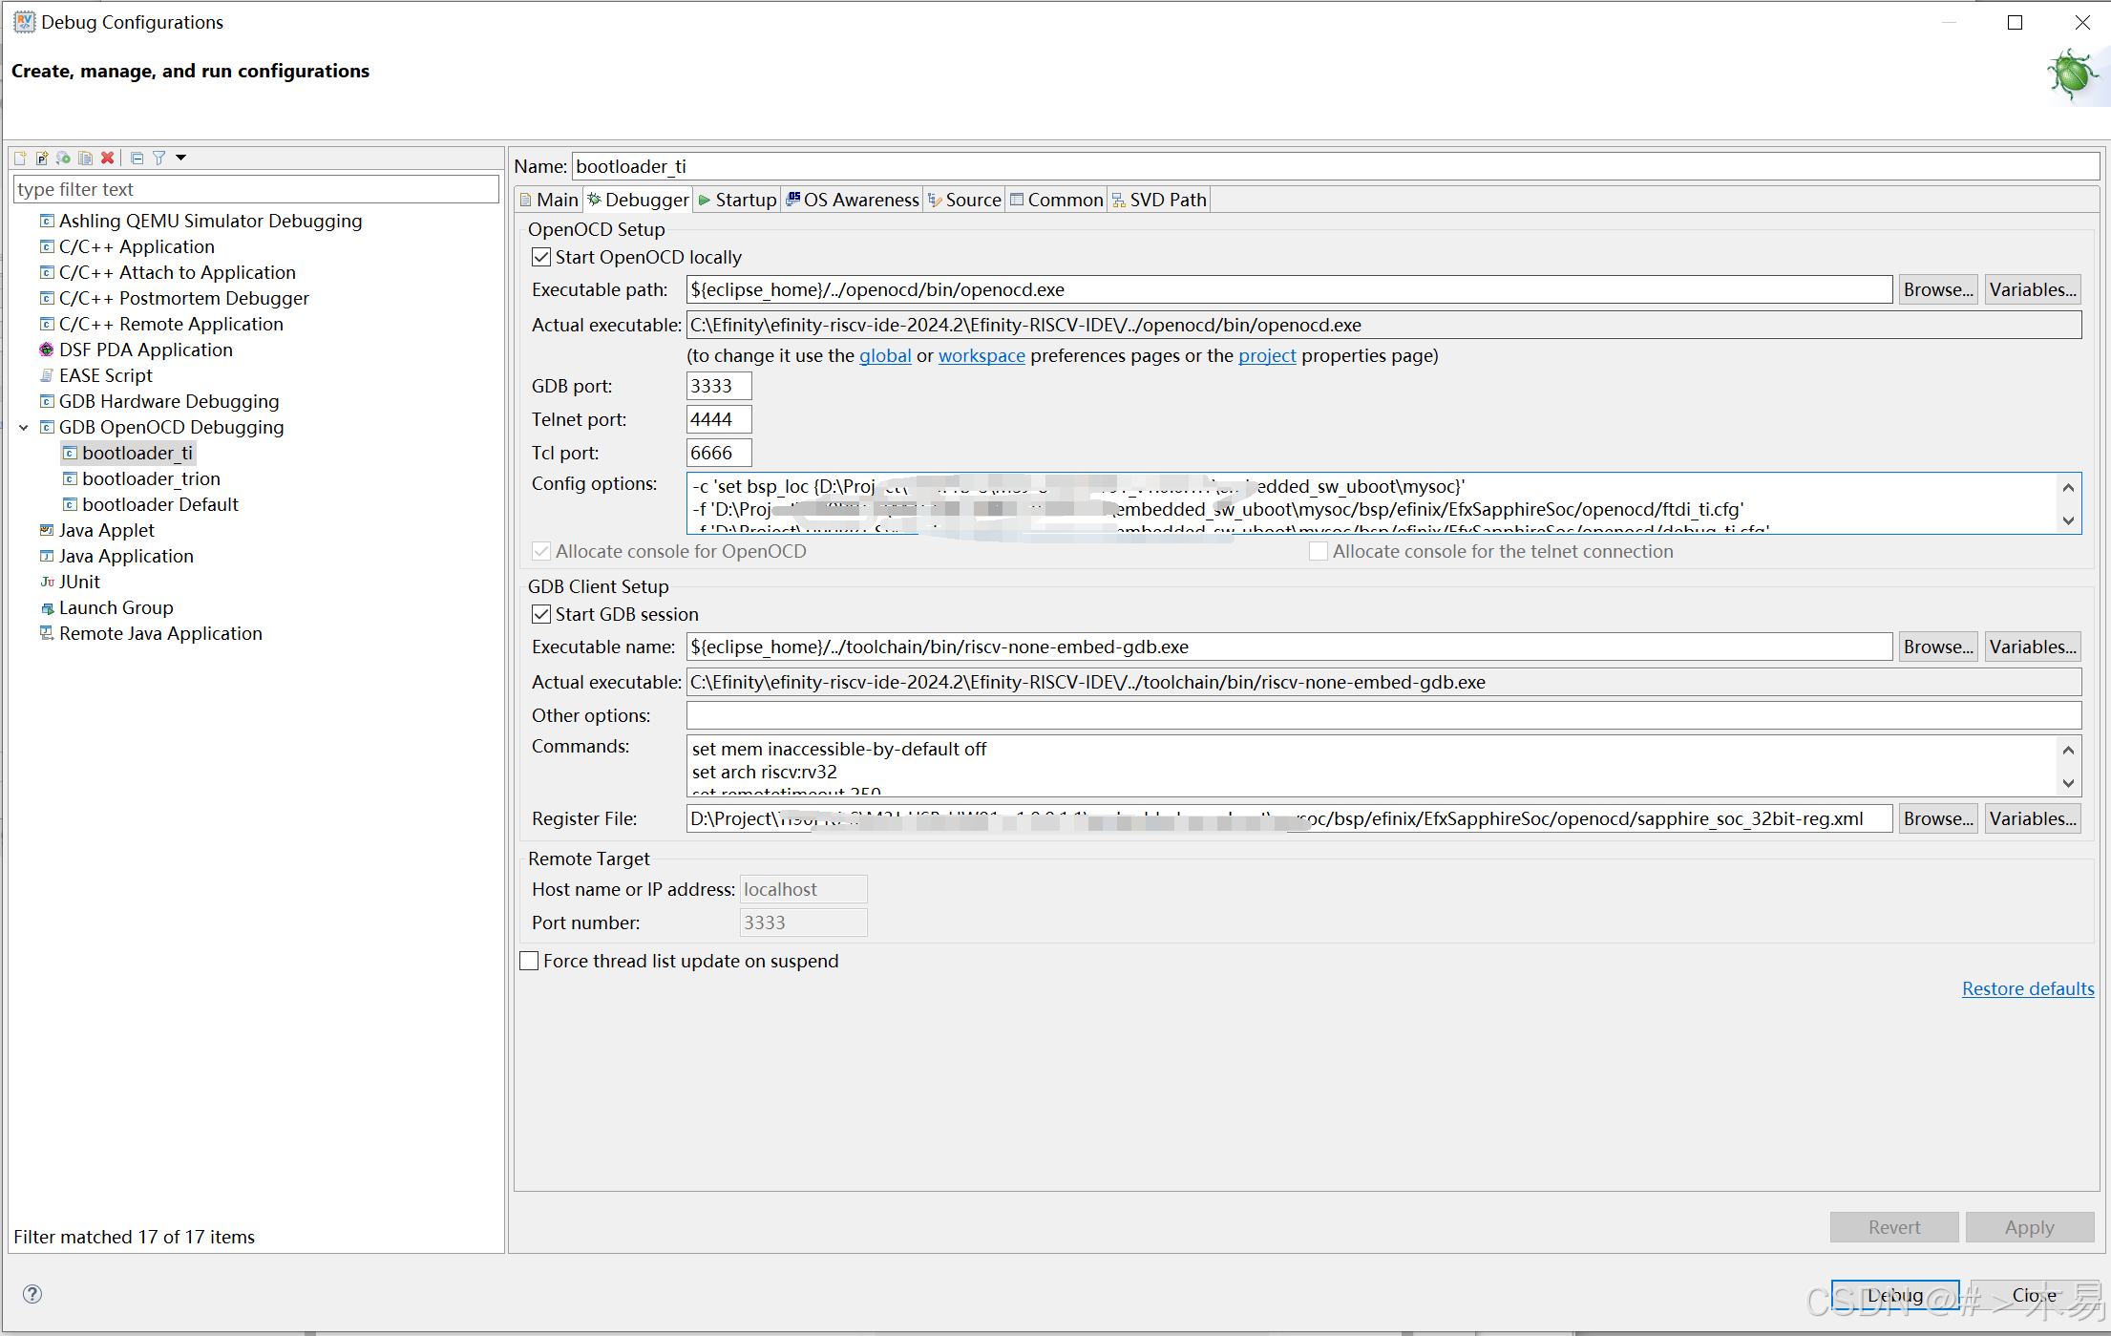The height and width of the screenshot is (1336, 2111).
Task: Click the EASE Script icon
Action: pyautogui.click(x=47, y=375)
